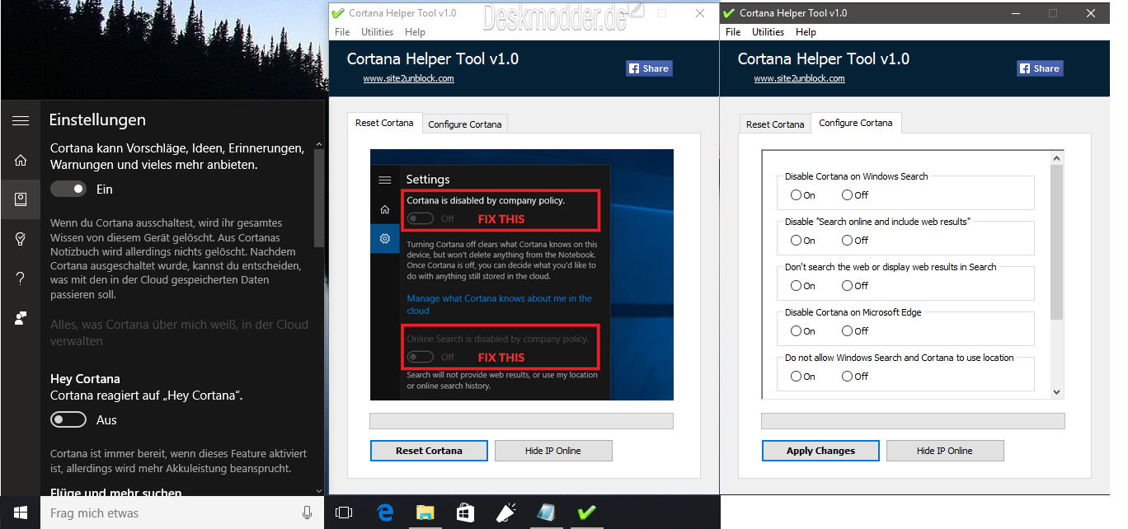1128x529 pixels.
Task: Select Off for Don't search the web option
Action: coord(847,286)
